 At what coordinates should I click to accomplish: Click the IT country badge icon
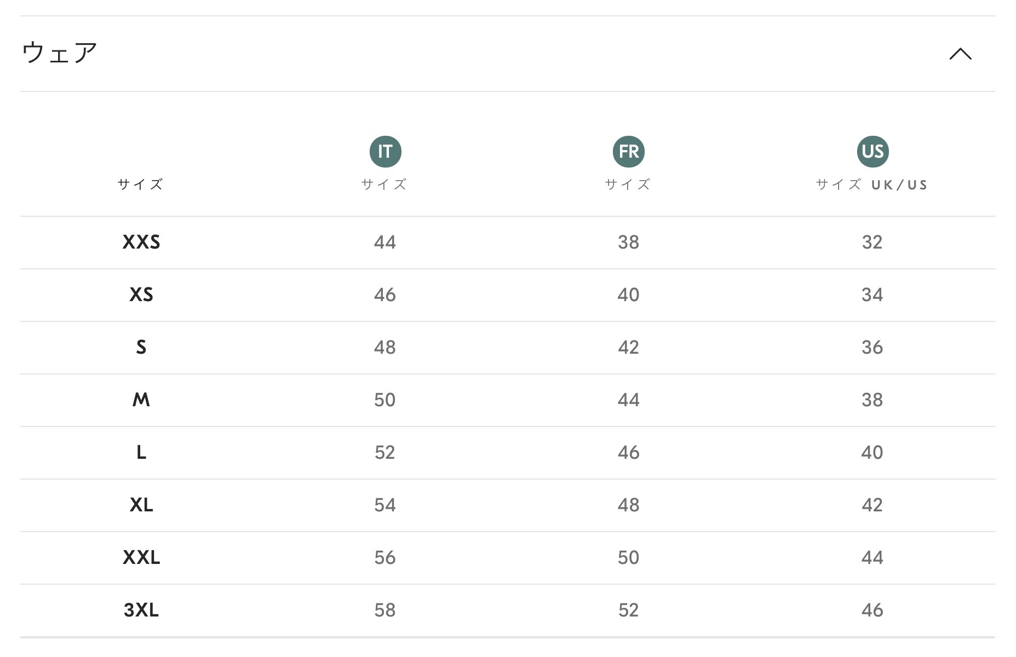(385, 152)
